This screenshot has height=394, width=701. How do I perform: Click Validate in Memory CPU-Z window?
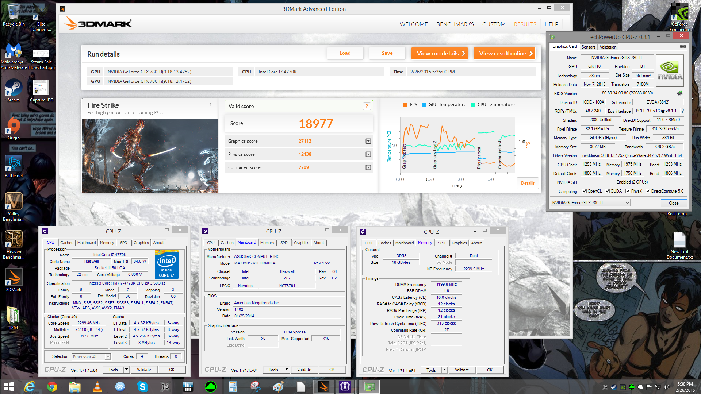pyautogui.click(x=462, y=370)
